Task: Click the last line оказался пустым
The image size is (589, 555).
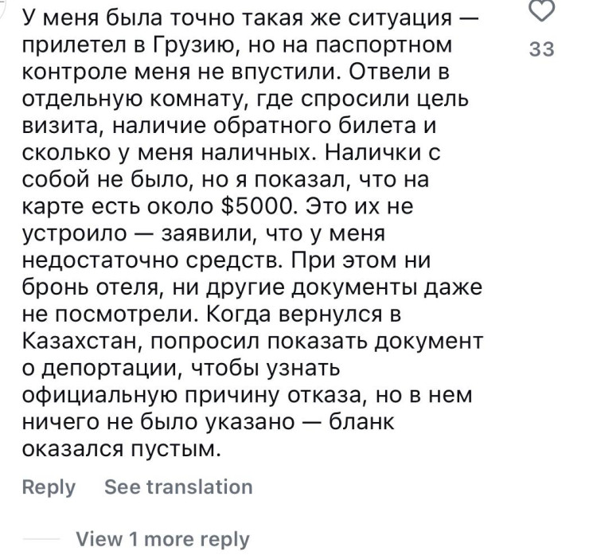Action: tap(121, 448)
